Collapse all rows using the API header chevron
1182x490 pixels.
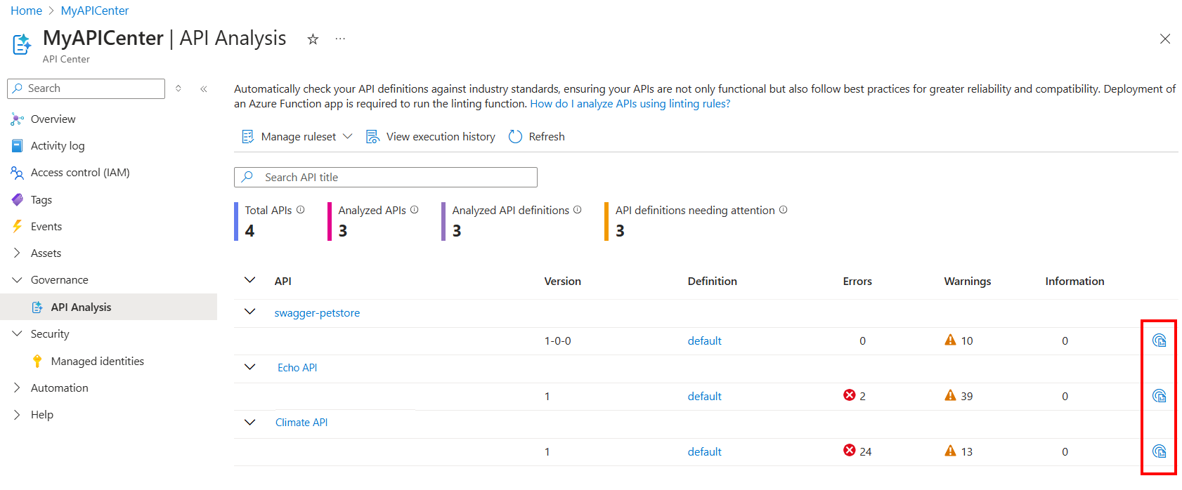[249, 280]
